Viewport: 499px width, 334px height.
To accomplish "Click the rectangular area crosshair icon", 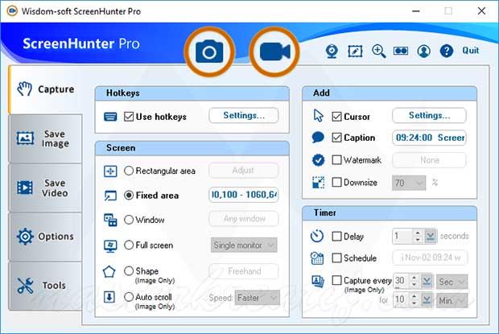I will (x=110, y=171).
